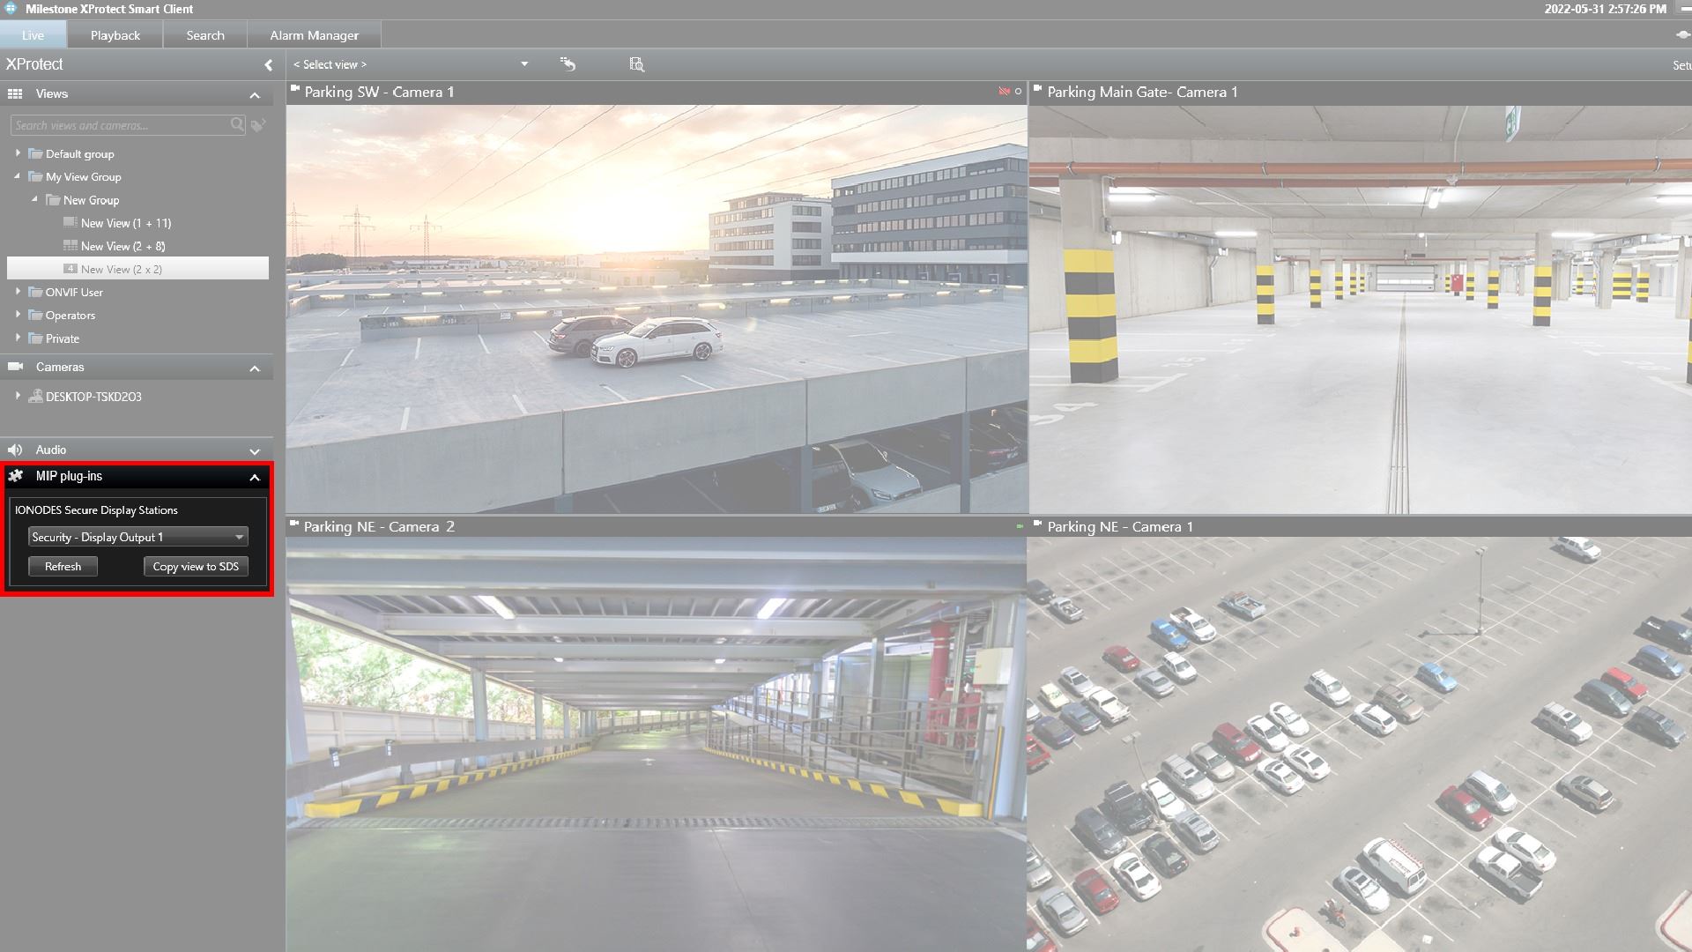The width and height of the screenshot is (1692, 952).
Task: Click the magnifier icon in views search
Action: 237,125
